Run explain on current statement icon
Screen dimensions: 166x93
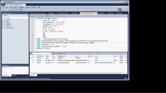pyautogui.click(x=42, y=16)
